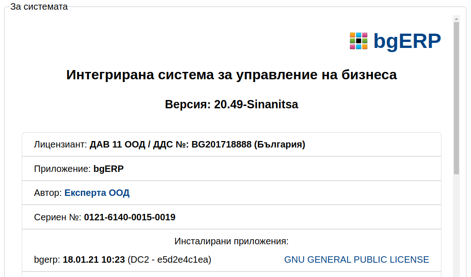Click the "За системата" panel title
Screen dimensions: 471x277
click(39, 7)
